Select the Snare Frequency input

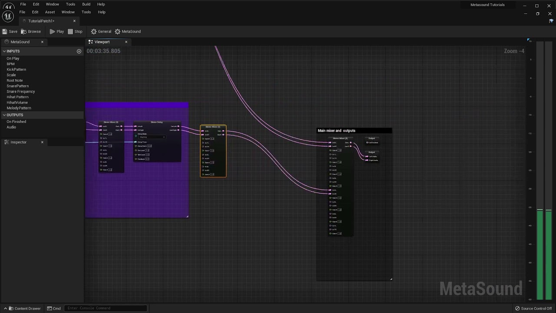[21, 91]
